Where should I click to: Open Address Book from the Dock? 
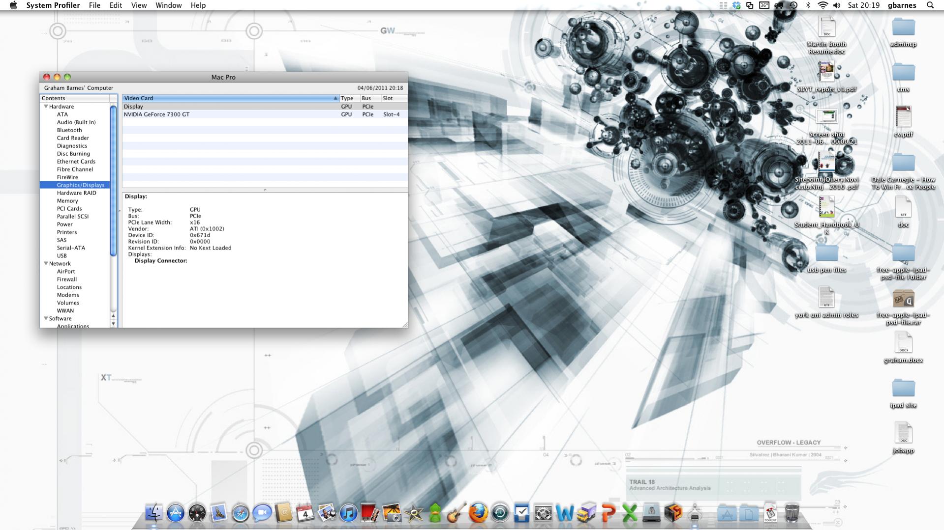click(x=284, y=513)
